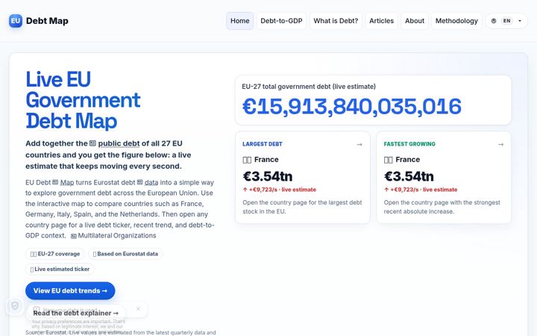537x336 pixels.
Task: Click the Source: Eurostat footnote text
Action: tap(121, 332)
